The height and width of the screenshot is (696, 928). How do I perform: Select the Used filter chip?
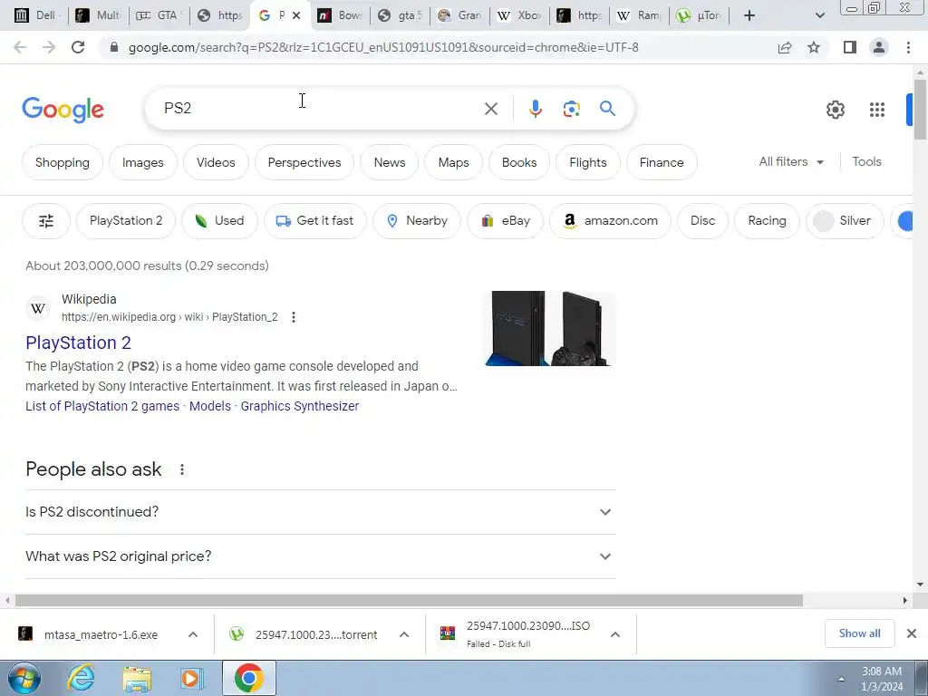point(219,221)
